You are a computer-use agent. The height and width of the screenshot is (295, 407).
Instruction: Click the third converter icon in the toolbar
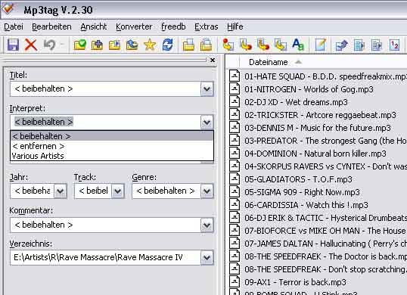(263, 45)
